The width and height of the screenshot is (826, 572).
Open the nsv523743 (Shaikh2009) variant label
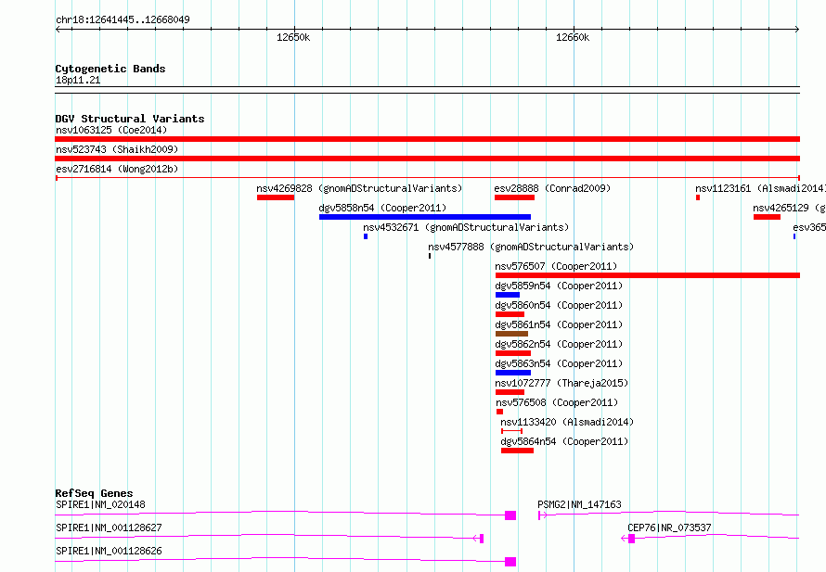(x=117, y=149)
